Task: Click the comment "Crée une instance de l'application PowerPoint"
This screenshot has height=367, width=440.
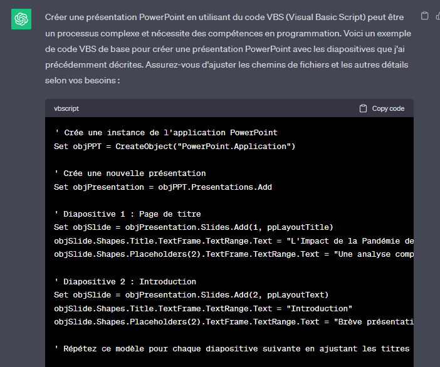Action: tap(165, 133)
